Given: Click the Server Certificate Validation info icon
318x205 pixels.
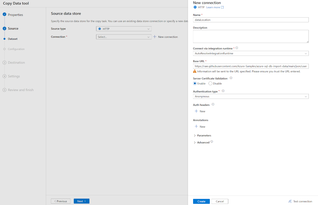Looking at the screenshot, I should click(x=231, y=78).
